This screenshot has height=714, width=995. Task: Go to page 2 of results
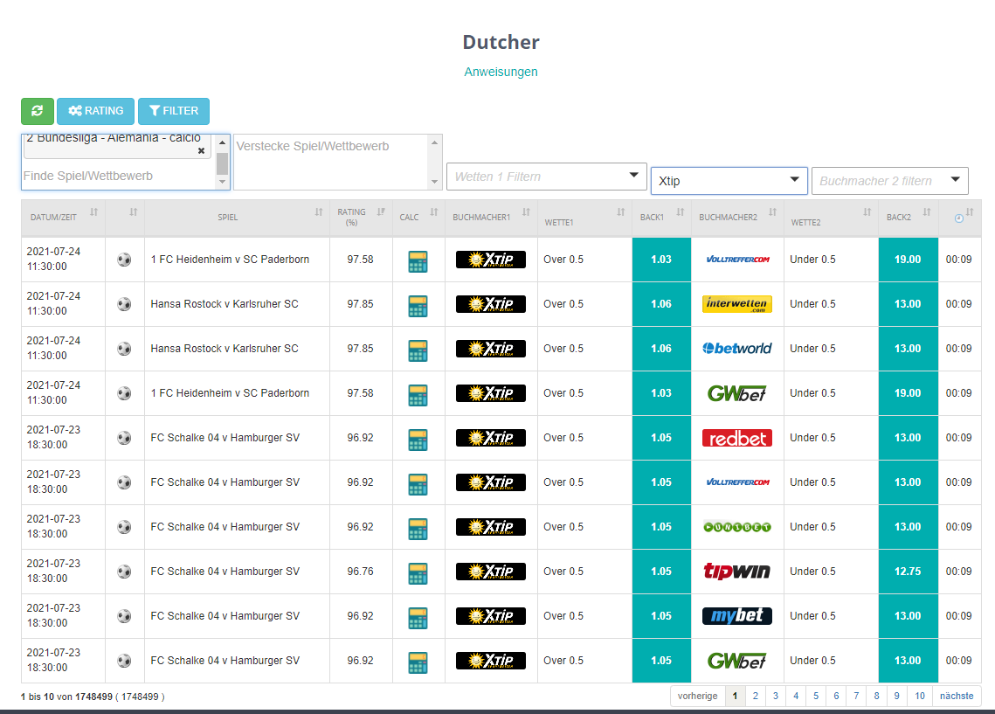coord(755,697)
